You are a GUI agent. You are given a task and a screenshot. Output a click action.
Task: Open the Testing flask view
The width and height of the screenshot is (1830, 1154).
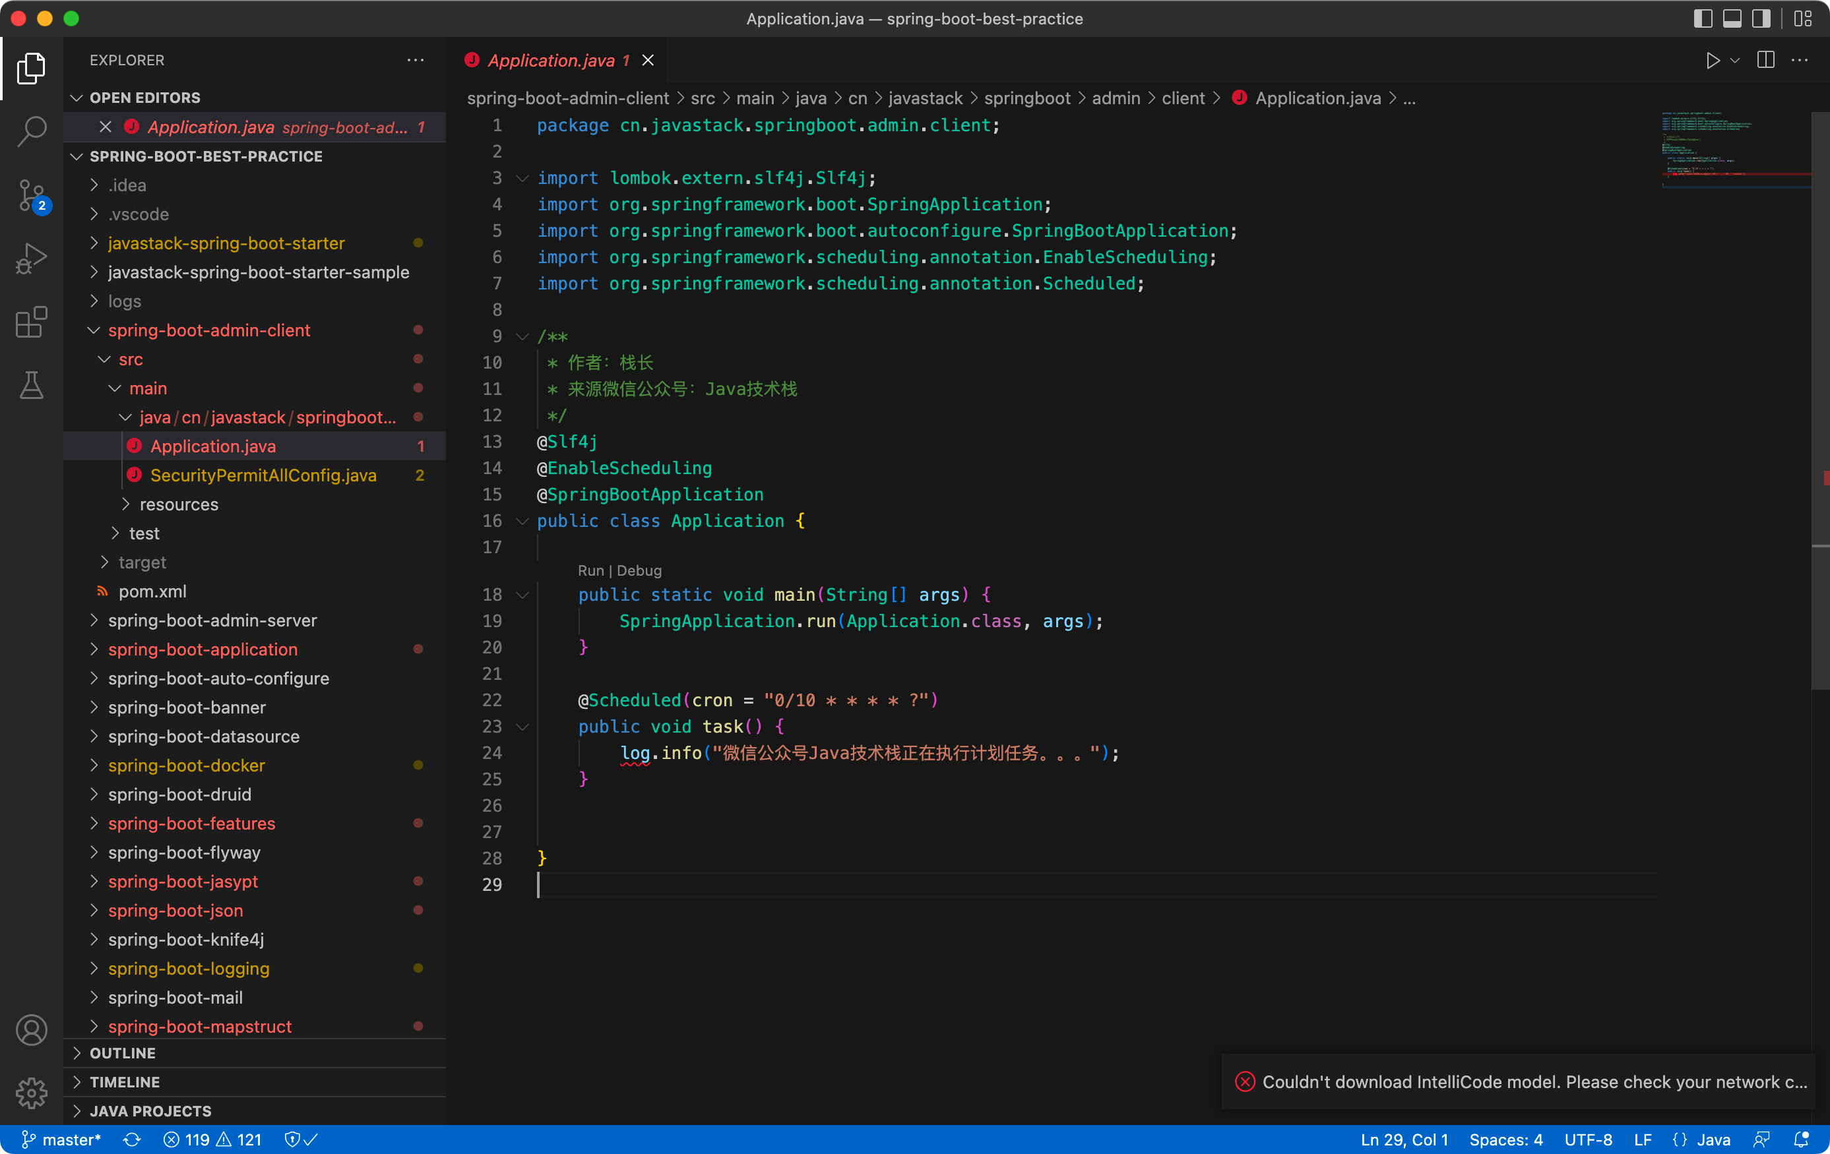coord(31,385)
